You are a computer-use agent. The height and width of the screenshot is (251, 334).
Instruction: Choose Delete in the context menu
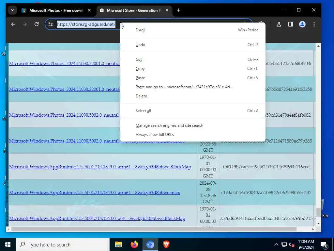[192, 96]
